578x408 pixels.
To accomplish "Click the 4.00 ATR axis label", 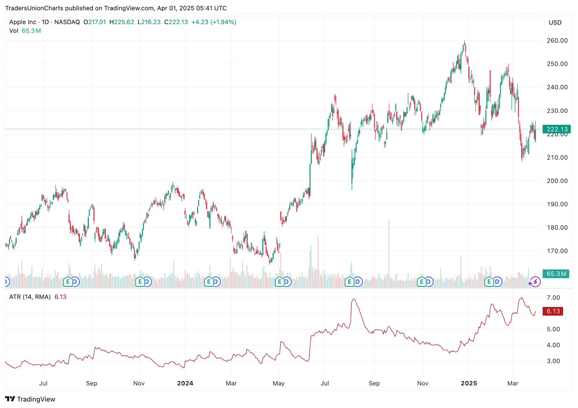I will click(553, 345).
